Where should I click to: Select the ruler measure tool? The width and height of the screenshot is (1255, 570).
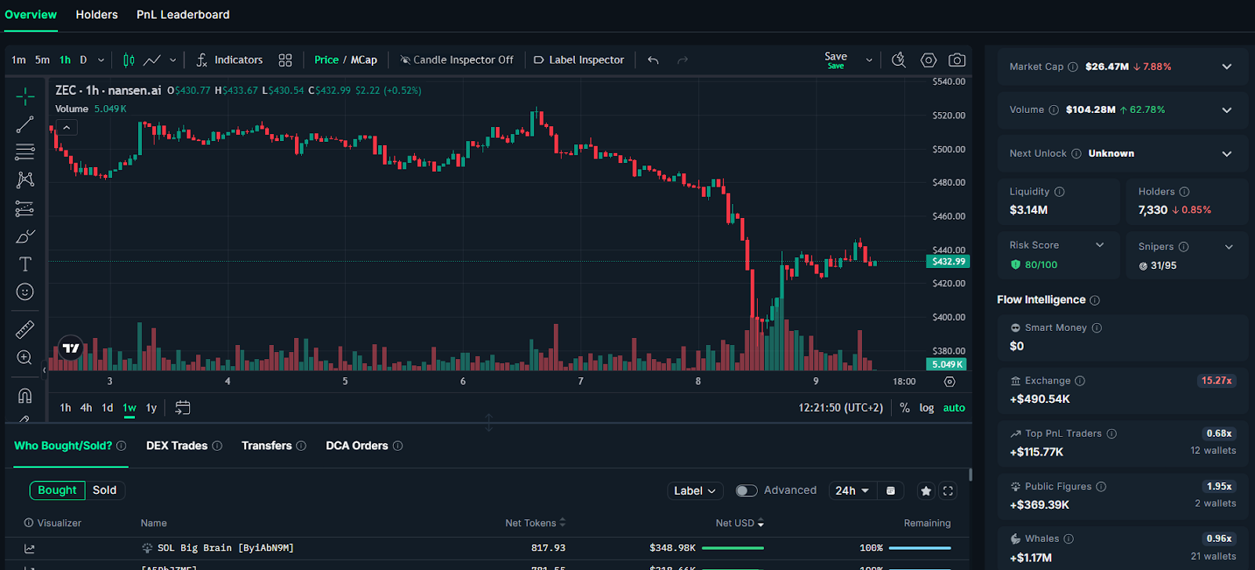coord(25,329)
